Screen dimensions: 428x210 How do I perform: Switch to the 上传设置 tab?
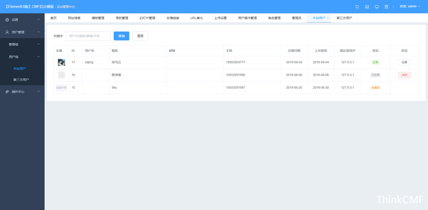221,18
